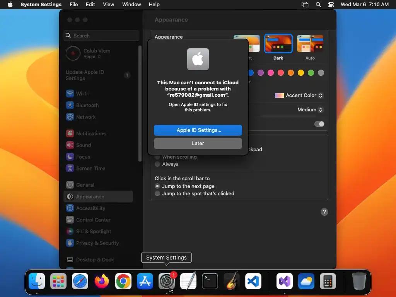Open Visual Studio purple icon in Dock

(x=285, y=281)
